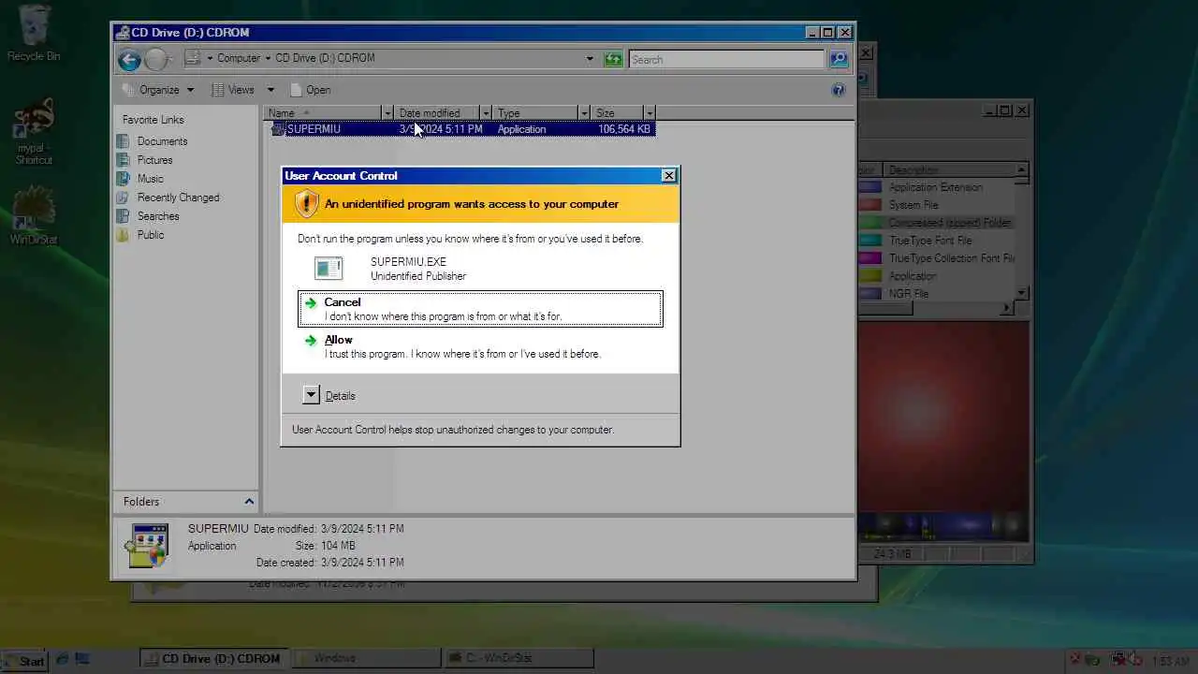Open Explorer help question mark icon

[x=839, y=90]
